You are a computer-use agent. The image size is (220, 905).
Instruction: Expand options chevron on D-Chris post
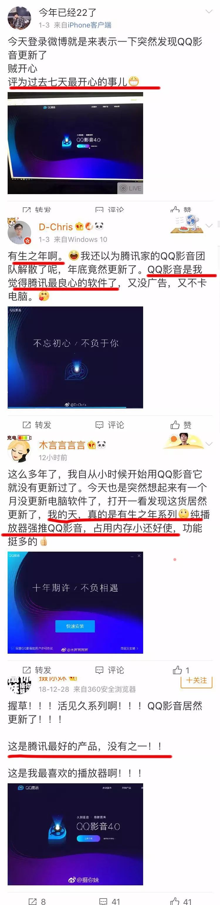point(209,226)
